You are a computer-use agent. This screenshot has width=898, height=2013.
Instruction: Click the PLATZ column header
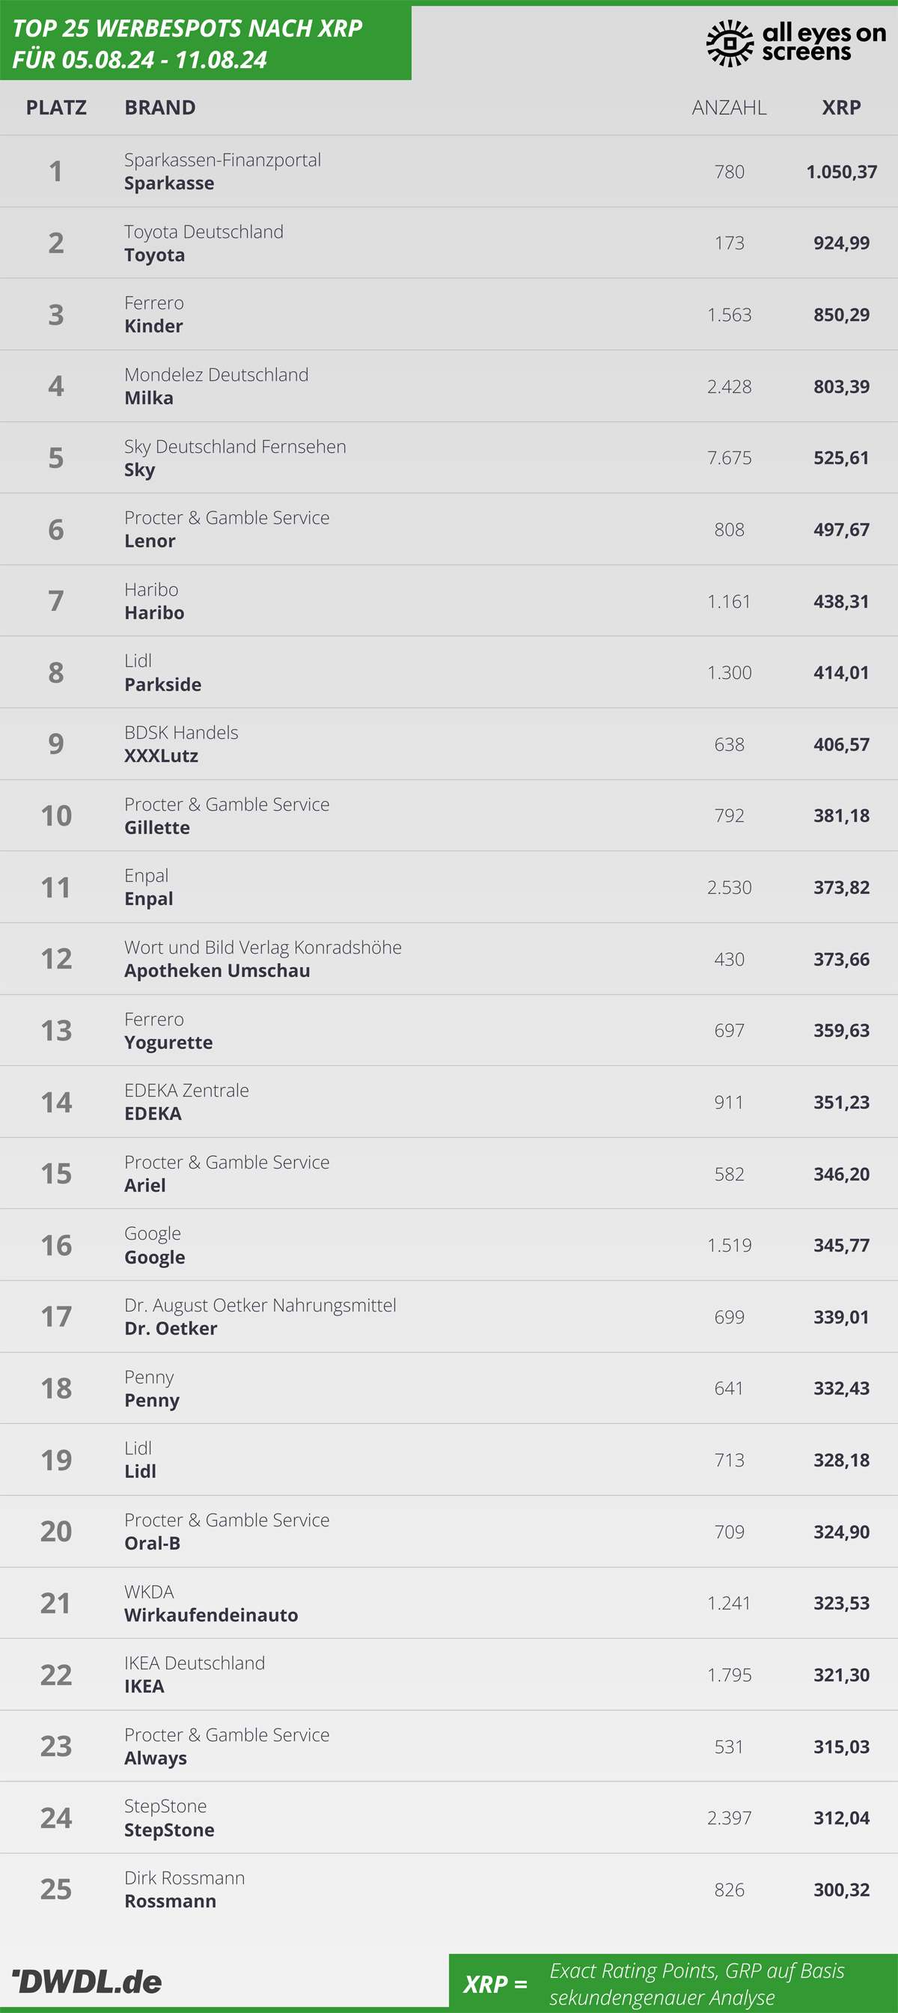coord(56,107)
